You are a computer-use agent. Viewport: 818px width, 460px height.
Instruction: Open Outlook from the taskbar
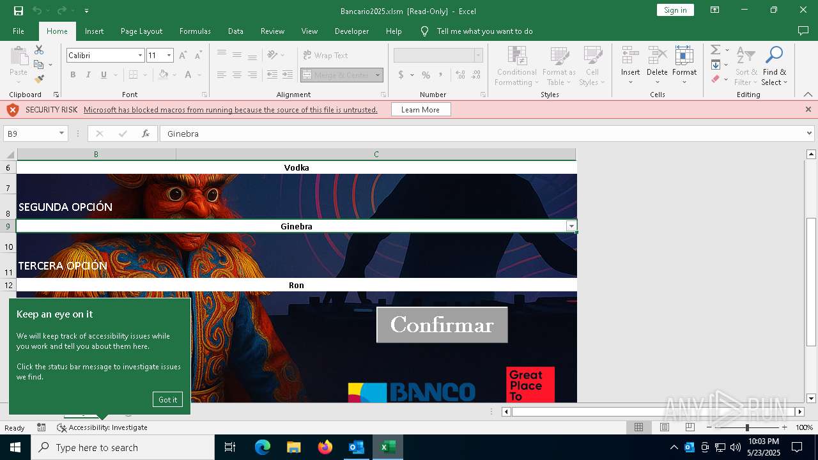point(356,447)
